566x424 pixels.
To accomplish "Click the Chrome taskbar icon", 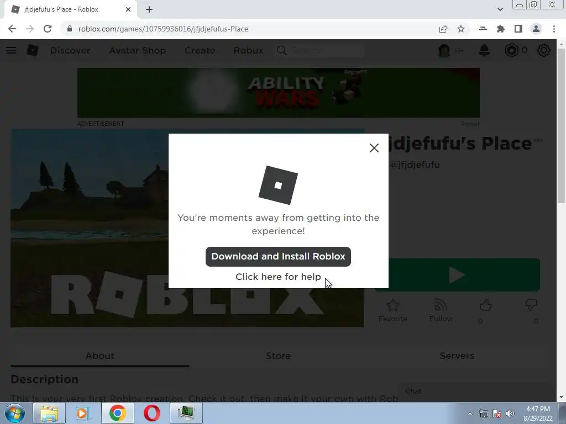I will pos(117,413).
